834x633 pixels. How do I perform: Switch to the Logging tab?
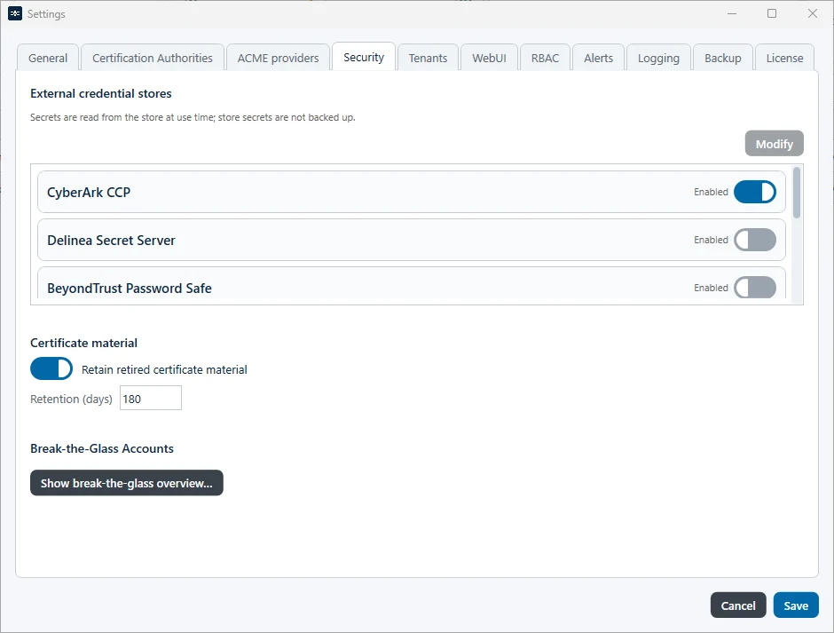click(658, 58)
